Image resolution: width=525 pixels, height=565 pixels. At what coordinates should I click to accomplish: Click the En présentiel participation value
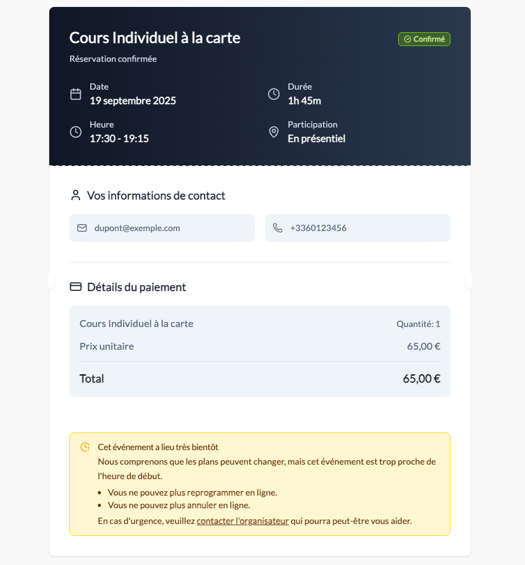316,138
